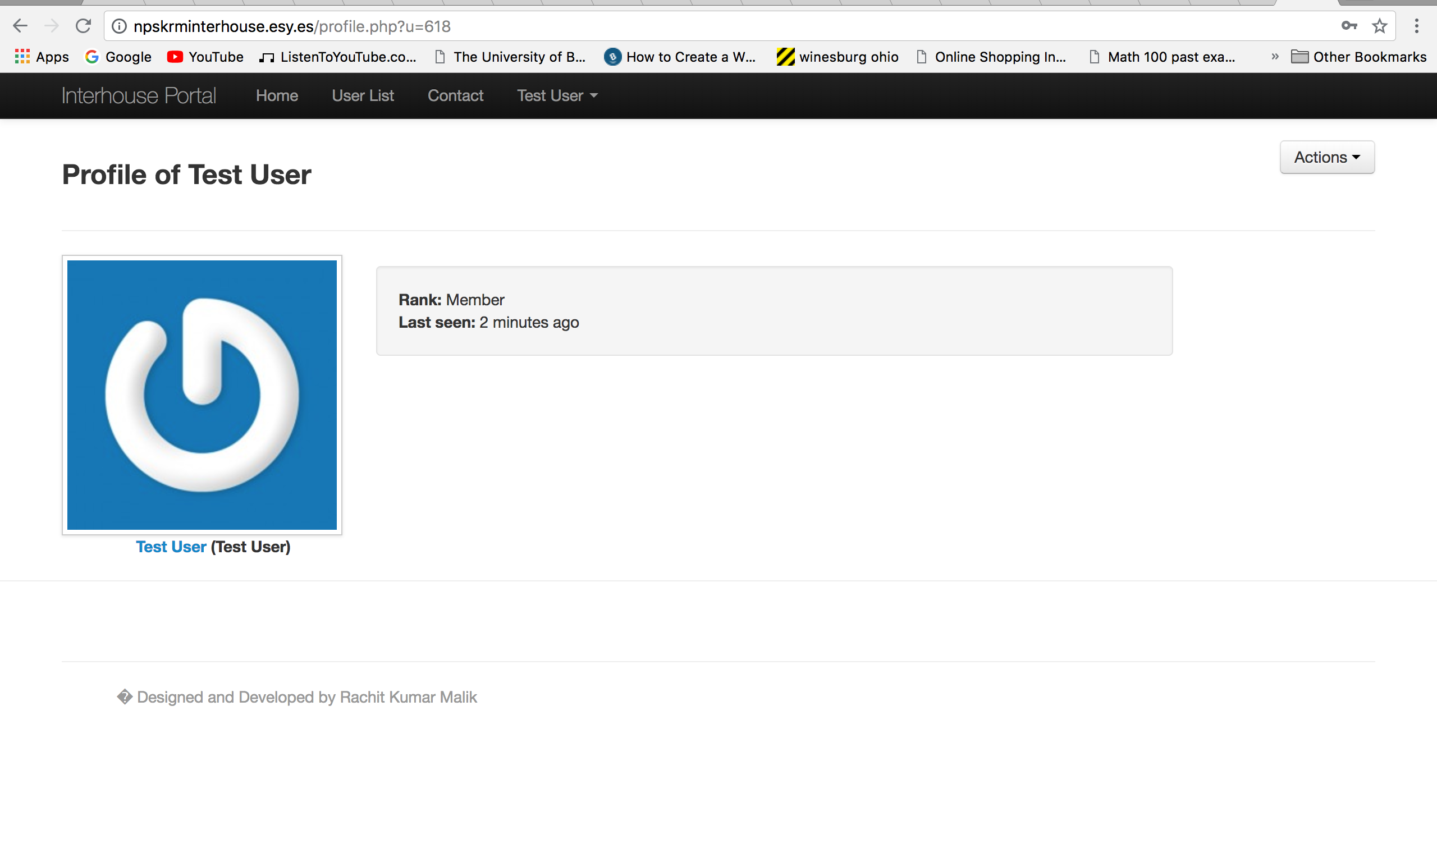This screenshot has height=862, width=1437.
Task: Reload the page with refresh icon
Action: click(x=84, y=26)
